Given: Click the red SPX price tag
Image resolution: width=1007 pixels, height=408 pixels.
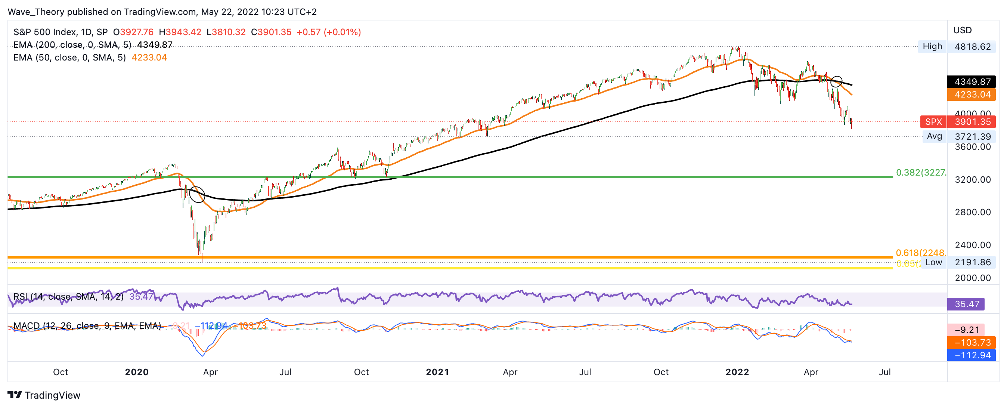Looking at the screenshot, I should pyautogui.click(x=933, y=122).
